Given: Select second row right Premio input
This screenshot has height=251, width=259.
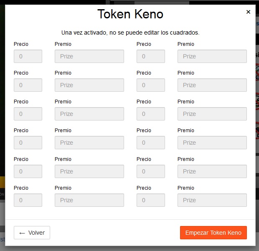Looking at the screenshot, I should tap(212, 85).
